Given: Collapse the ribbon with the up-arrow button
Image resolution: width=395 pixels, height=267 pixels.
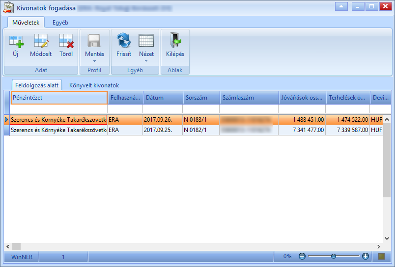Looking at the screenshot, I should click(x=341, y=6).
